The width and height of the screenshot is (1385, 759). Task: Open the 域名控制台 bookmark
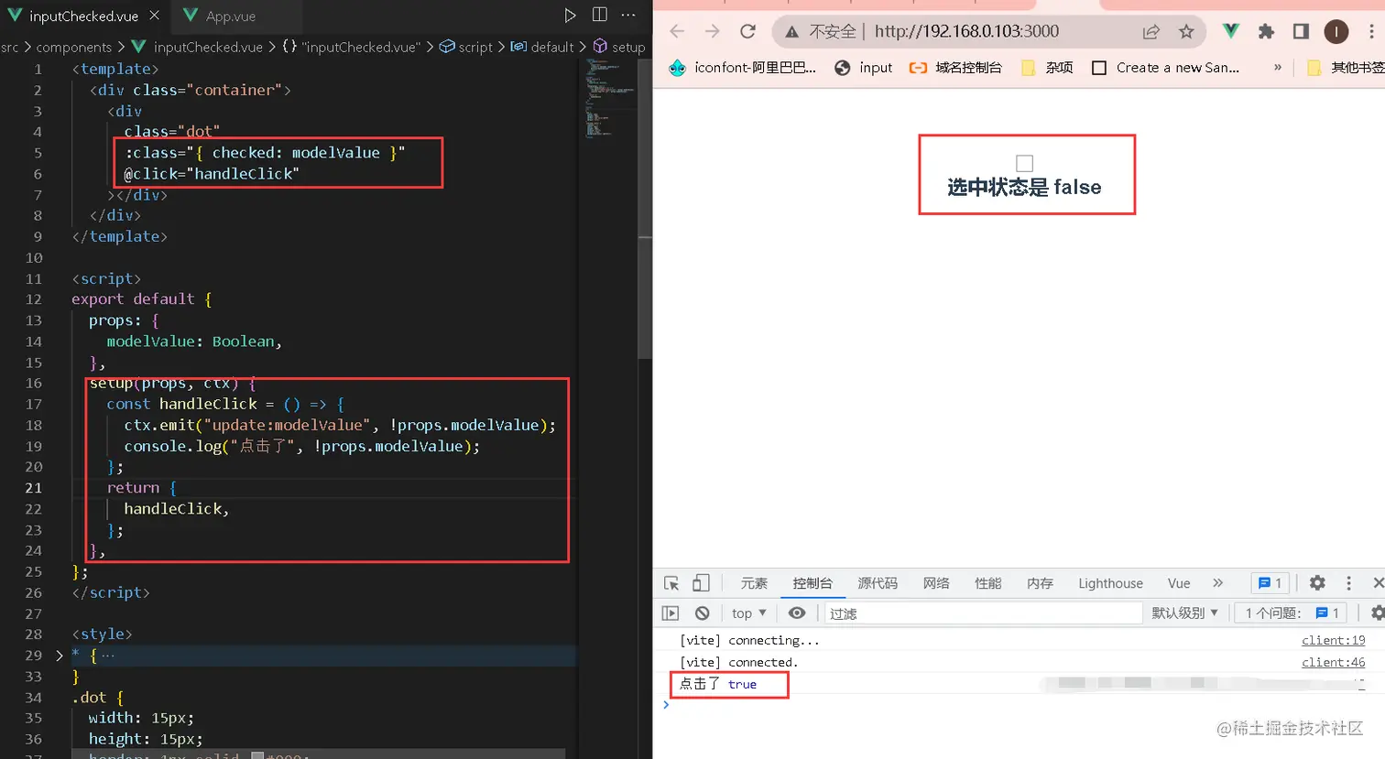pos(955,67)
